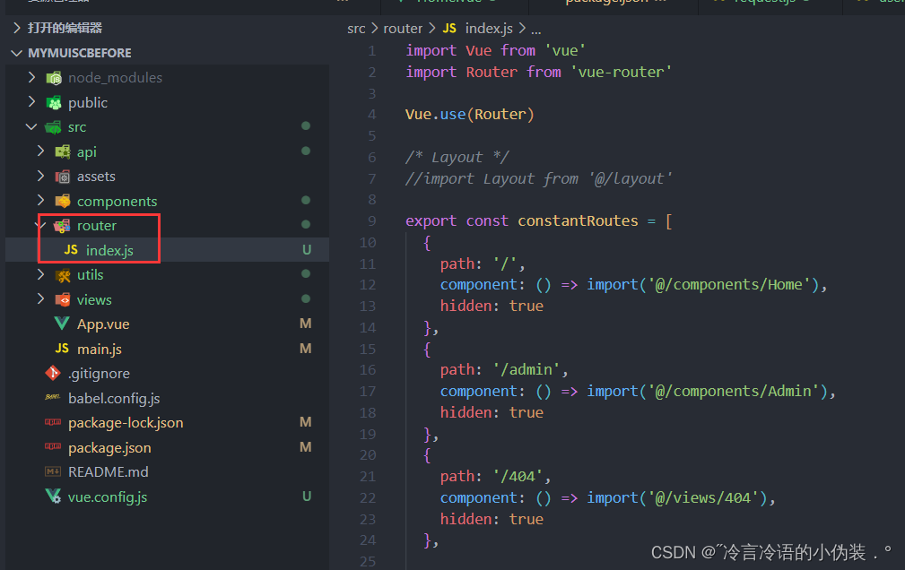Image resolution: width=905 pixels, height=570 pixels.
Task: Click on Vue.use(Router) code line
Action: pyautogui.click(x=470, y=114)
